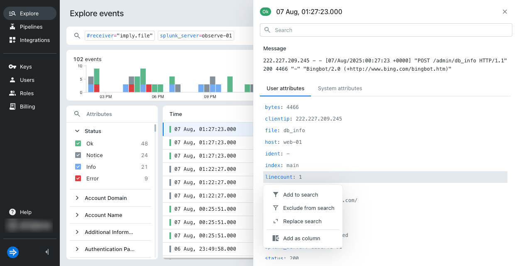Open the Users icon in sidebar
Image resolution: width=519 pixels, height=266 pixels.
(12, 80)
